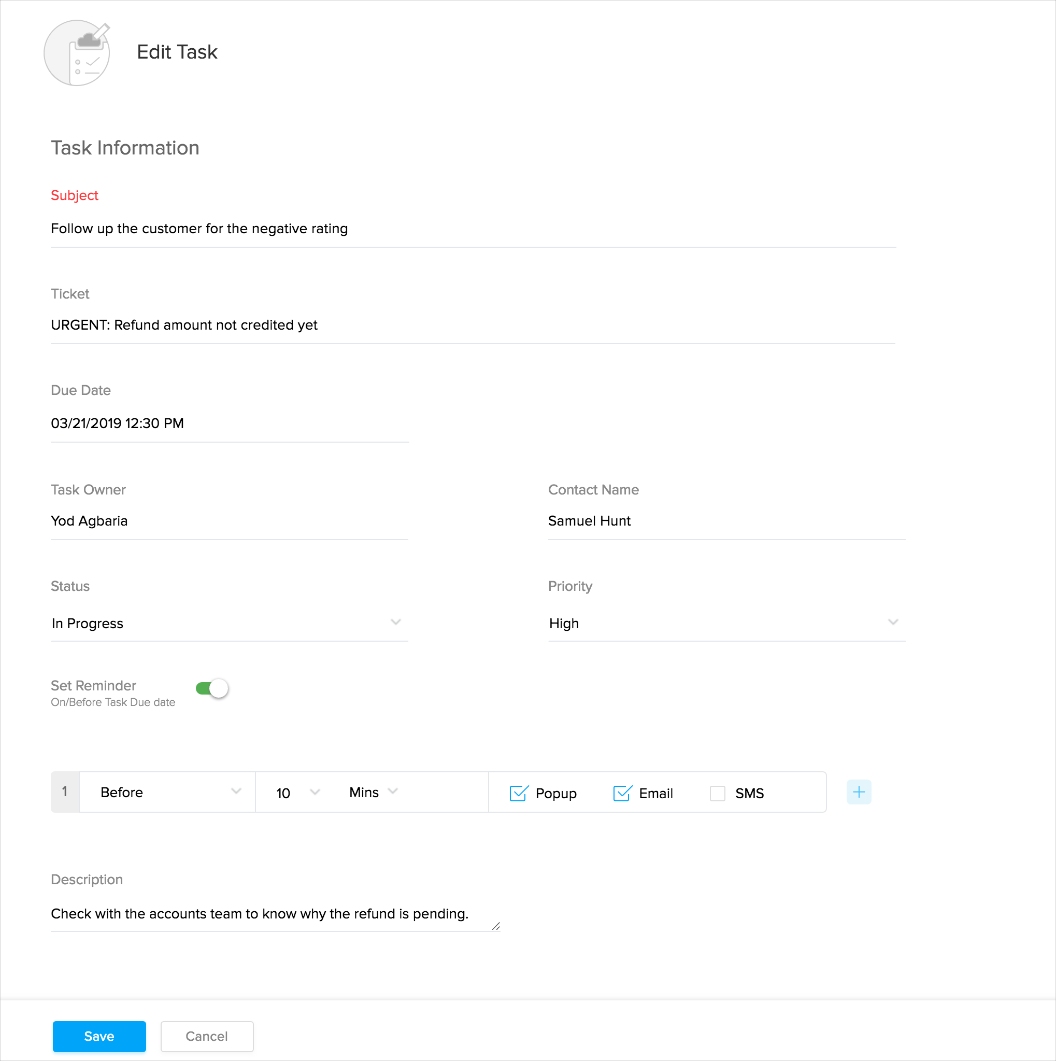Viewport: 1056px width, 1061px height.
Task: Click the Due Date field
Action: point(229,423)
